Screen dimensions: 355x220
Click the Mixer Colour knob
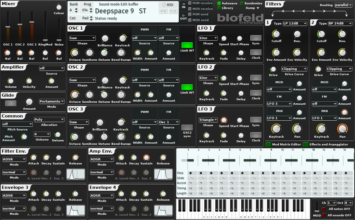(x=59, y=7)
